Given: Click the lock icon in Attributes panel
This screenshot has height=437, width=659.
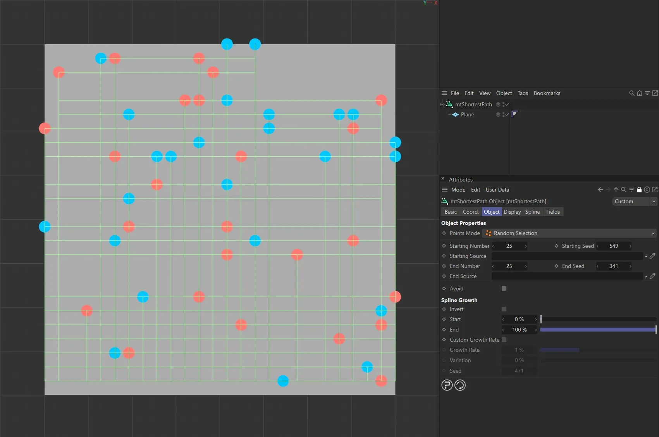Looking at the screenshot, I should 639,190.
